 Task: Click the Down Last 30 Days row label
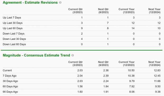tap(14, 39)
